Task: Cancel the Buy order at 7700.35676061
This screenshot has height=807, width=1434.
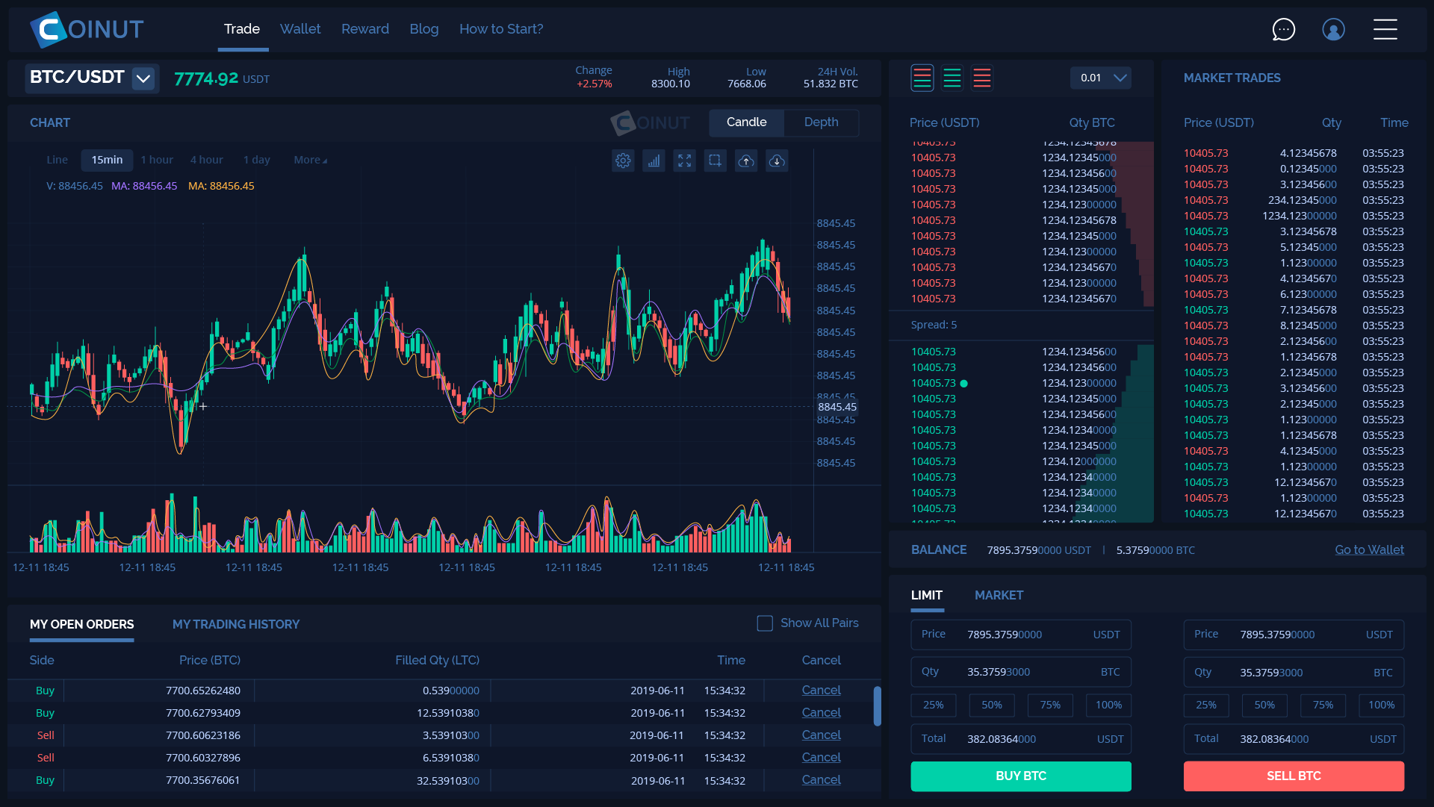Action: pos(821,780)
